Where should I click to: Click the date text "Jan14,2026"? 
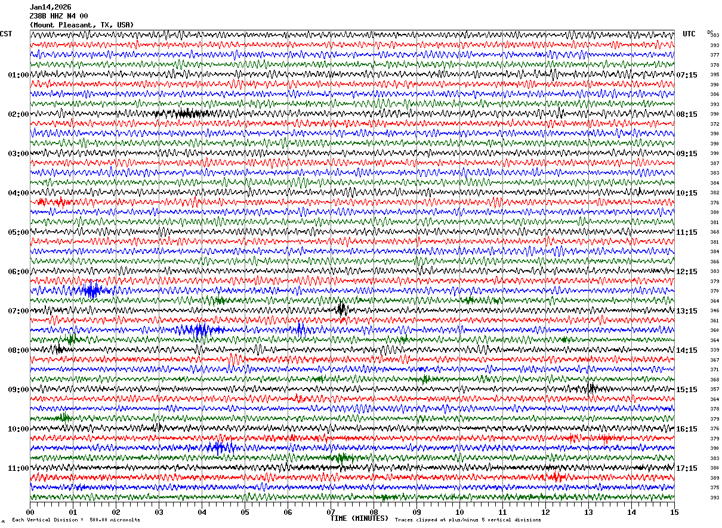click(x=50, y=7)
